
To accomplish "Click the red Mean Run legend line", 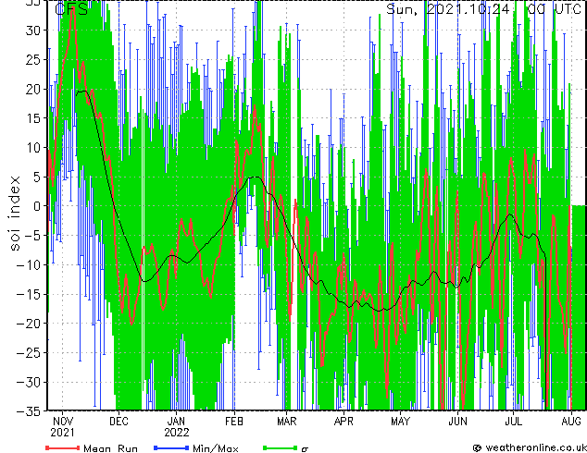I will (63, 447).
